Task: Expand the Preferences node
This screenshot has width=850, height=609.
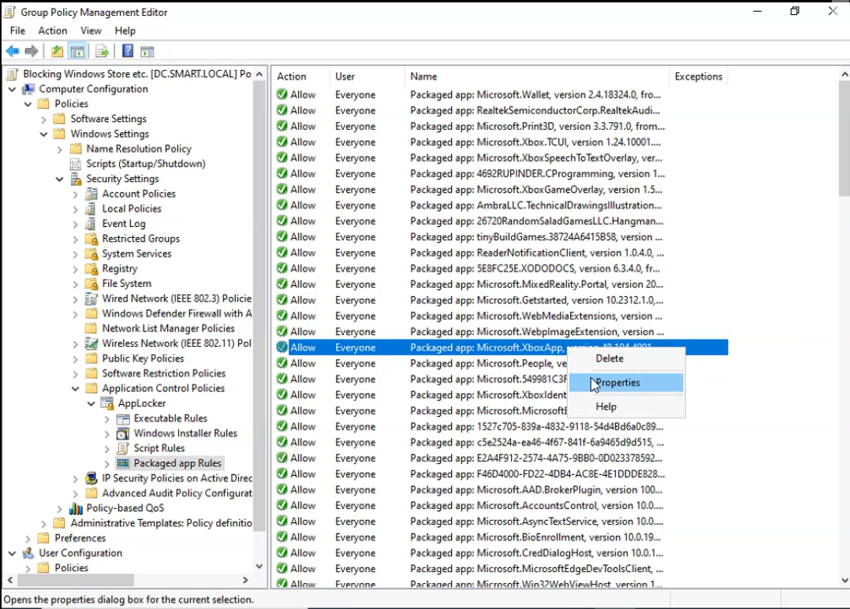Action: (x=28, y=539)
